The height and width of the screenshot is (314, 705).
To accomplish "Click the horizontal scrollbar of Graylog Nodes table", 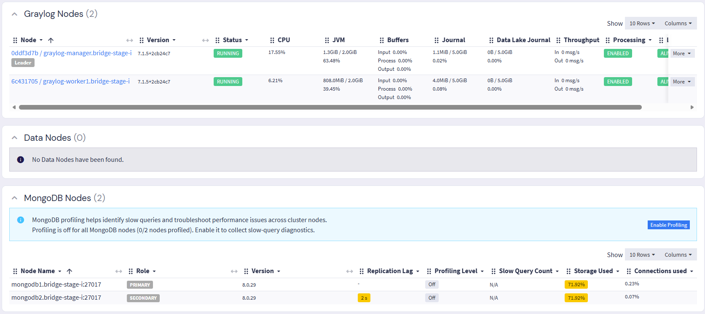I will [330, 107].
